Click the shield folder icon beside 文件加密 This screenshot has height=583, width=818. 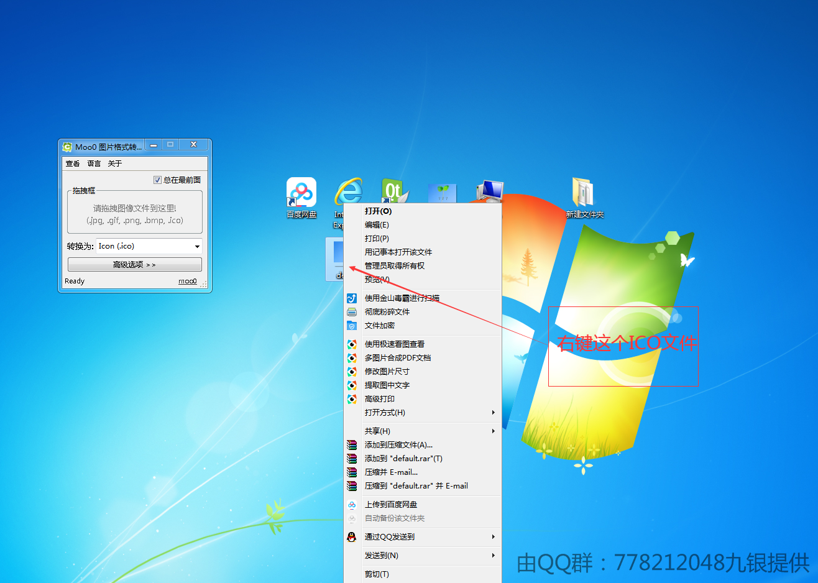(x=352, y=326)
